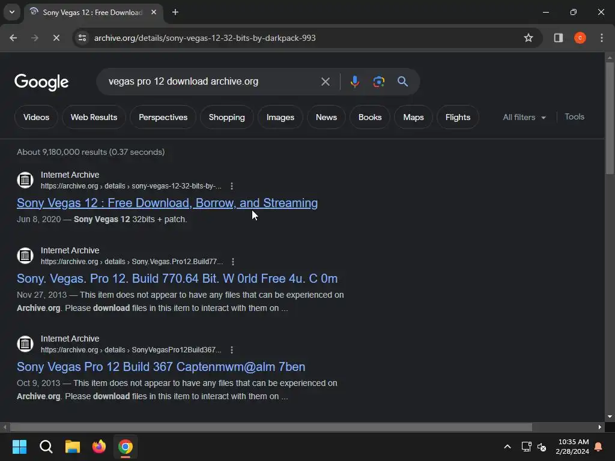Open the Chrome side panel

(x=559, y=38)
